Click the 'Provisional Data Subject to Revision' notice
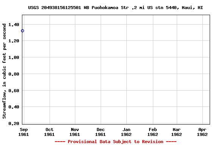The image size is (218, 145). [115, 142]
